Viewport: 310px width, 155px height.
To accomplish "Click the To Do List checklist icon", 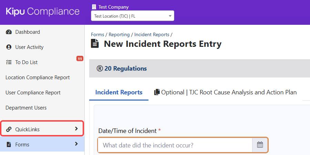I will (9, 62).
